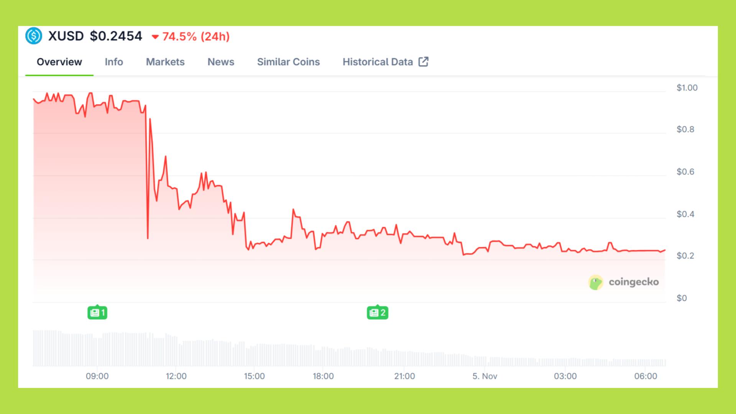Click the newspaper icon inside marker 1
Image resolution: width=736 pixels, height=414 pixels.
coord(94,312)
